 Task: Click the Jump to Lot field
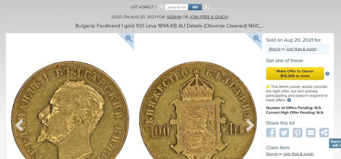coord(177,7)
